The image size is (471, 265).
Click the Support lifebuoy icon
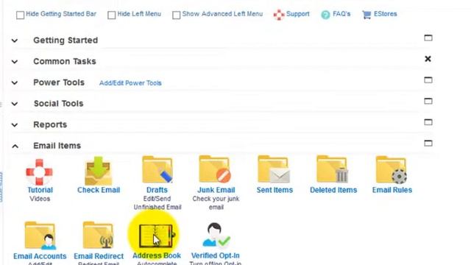(279, 15)
